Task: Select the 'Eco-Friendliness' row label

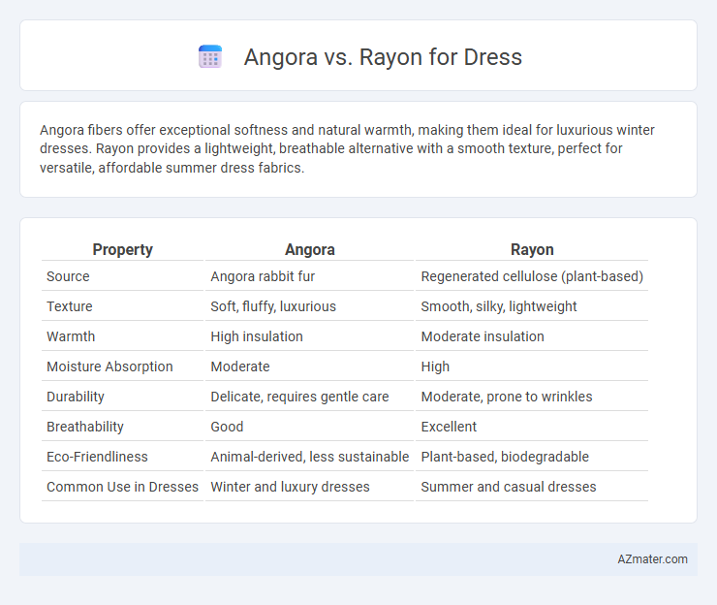Action: 97,457
